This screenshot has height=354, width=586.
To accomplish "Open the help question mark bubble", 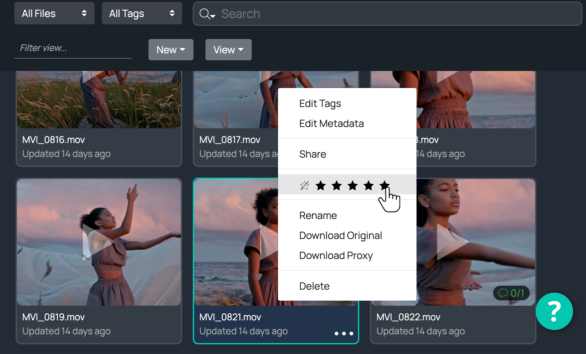I will pyautogui.click(x=554, y=311).
